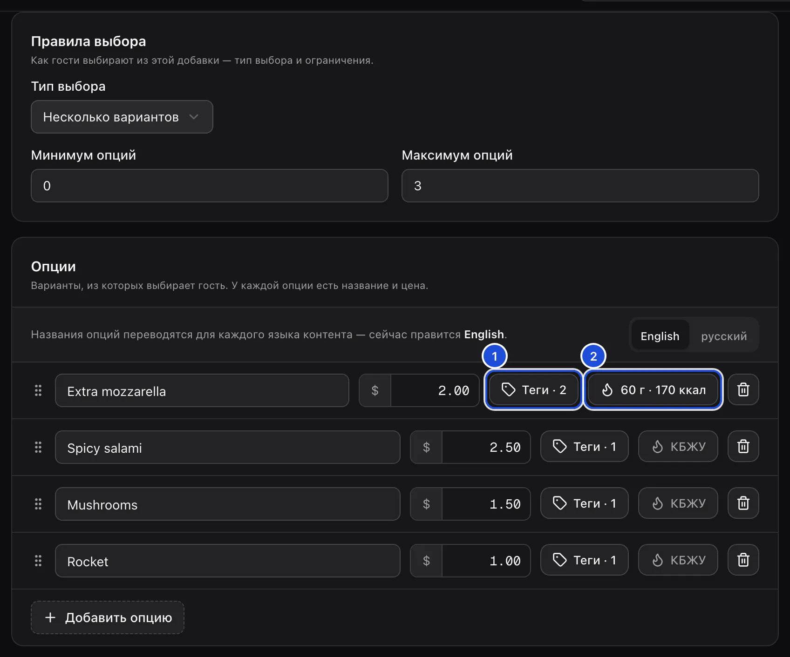
Task: Click the Правила выбора heading
Action: tap(89, 41)
